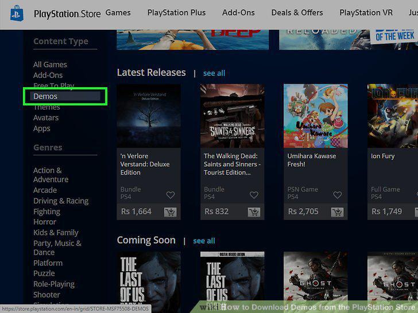Open the PlayStation Plus menu
The width and height of the screenshot is (418, 313).
coord(176,13)
